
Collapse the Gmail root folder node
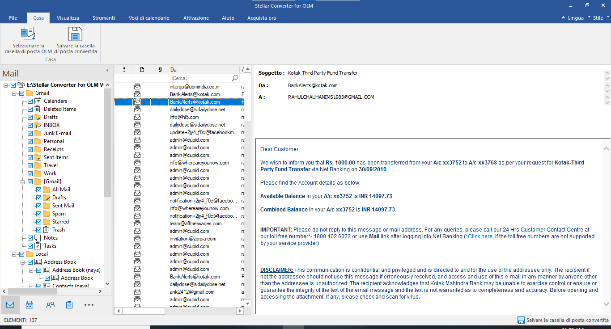click(14, 93)
